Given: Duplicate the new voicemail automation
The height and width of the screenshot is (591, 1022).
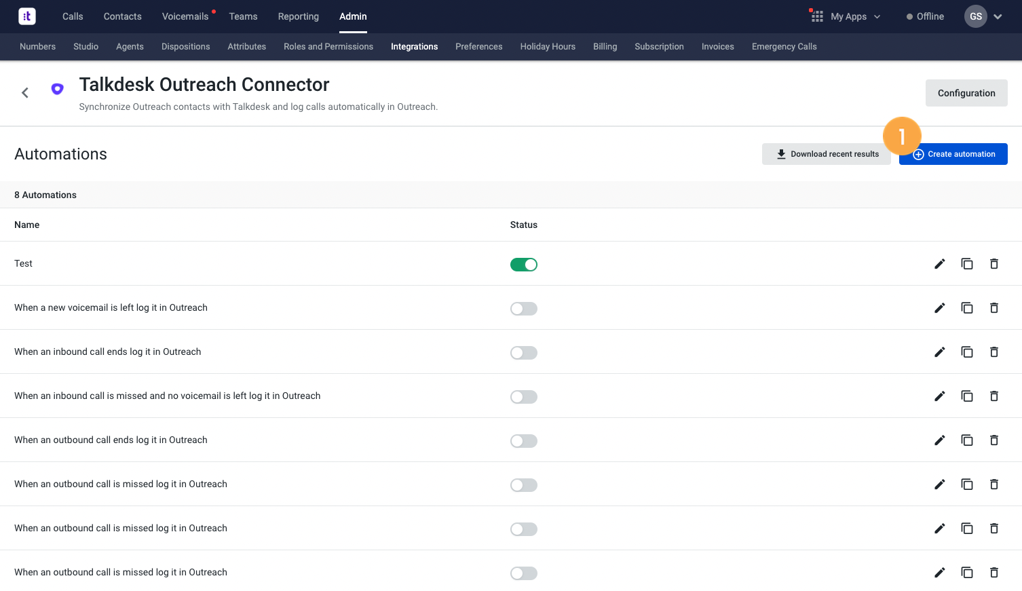Looking at the screenshot, I should click(x=967, y=308).
